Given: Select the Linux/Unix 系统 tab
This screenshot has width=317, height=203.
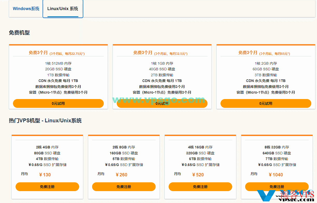Looking at the screenshot, I should [63, 9].
